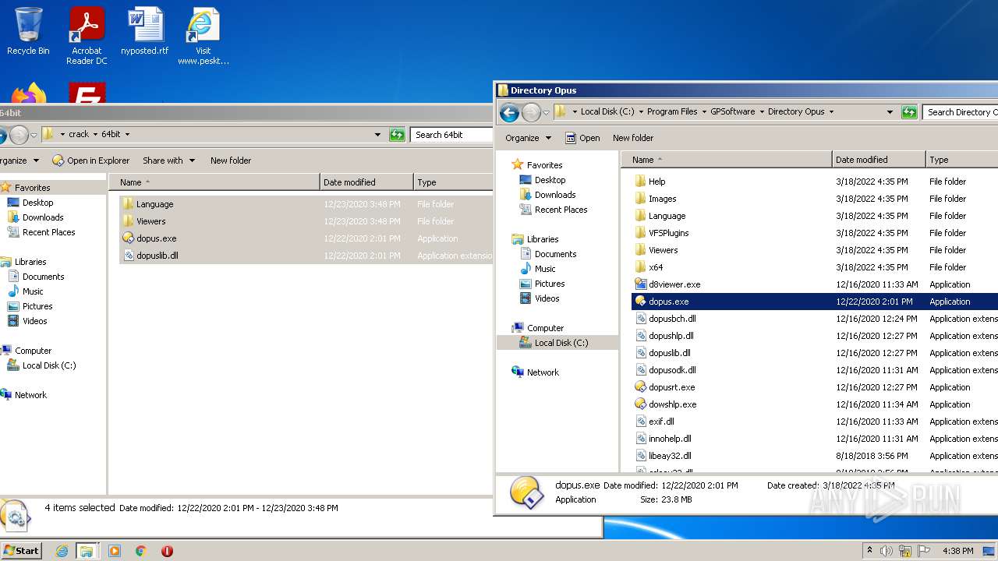Click the Start button
This screenshot has height=561, width=998.
click(x=21, y=551)
